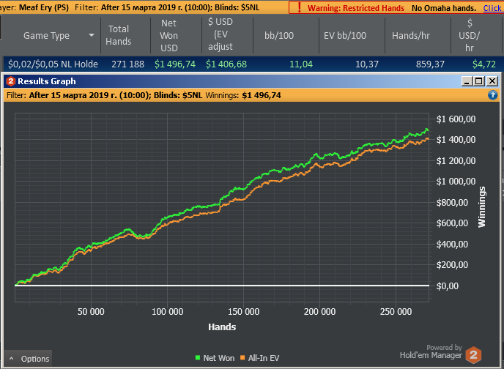Screen dimensions: 504x369
Task: Click the 150 000 hands axis label
Action: point(243,311)
